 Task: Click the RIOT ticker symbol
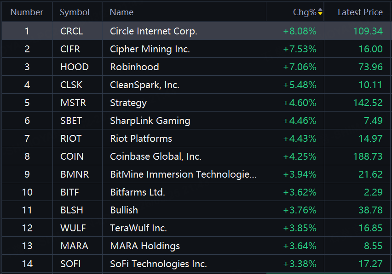[x=71, y=139]
